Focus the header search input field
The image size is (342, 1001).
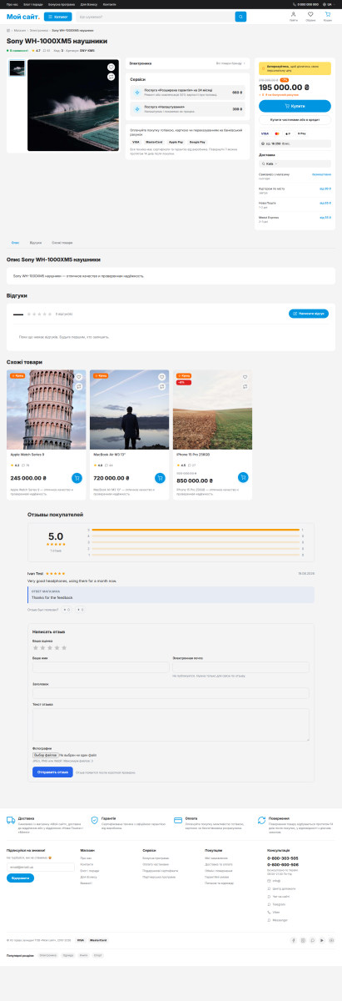156,17
